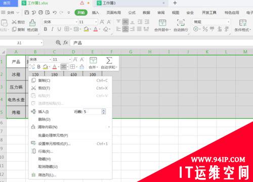Image resolution: width=253 pixels, height=182 pixels.
Task: Switch to the 公式 ribbon tab
Action: (x=132, y=13)
